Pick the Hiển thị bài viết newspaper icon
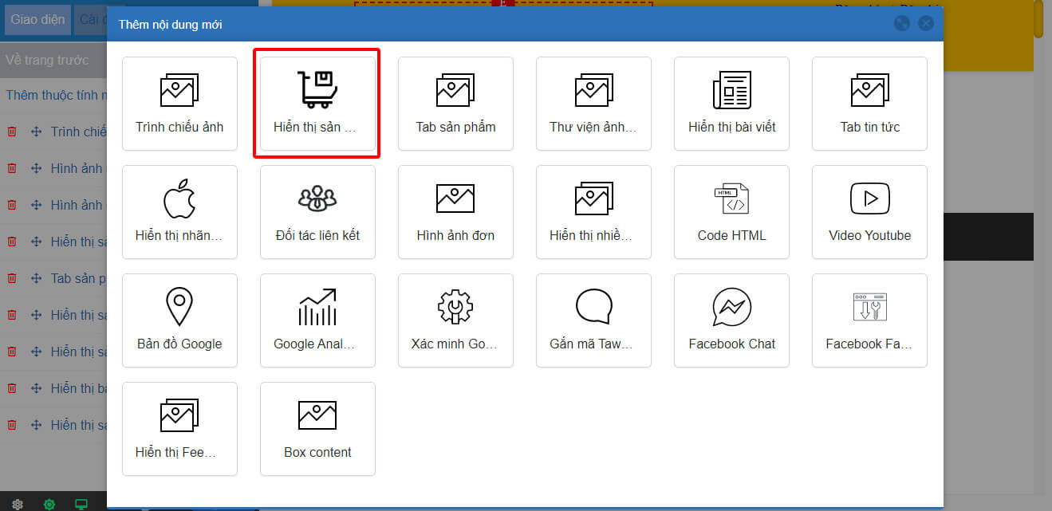 click(731, 90)
